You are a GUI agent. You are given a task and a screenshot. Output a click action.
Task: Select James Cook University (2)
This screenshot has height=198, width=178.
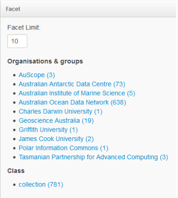pyautogui.click(x=56, y=139)
